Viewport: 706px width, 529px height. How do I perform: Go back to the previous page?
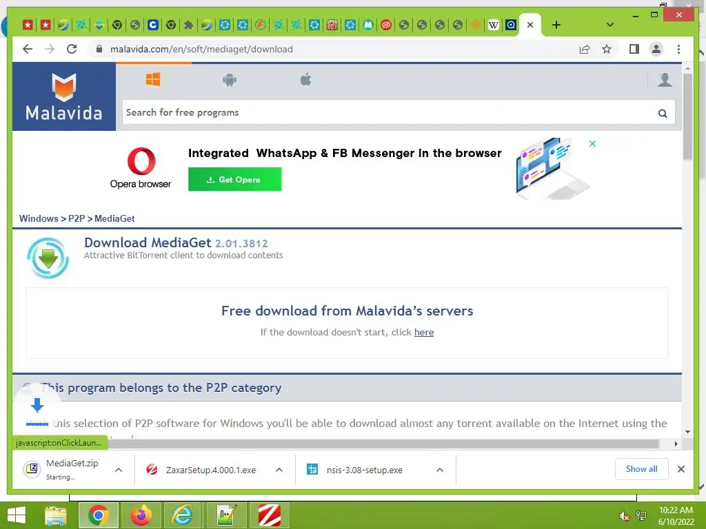tap(28, 49)
